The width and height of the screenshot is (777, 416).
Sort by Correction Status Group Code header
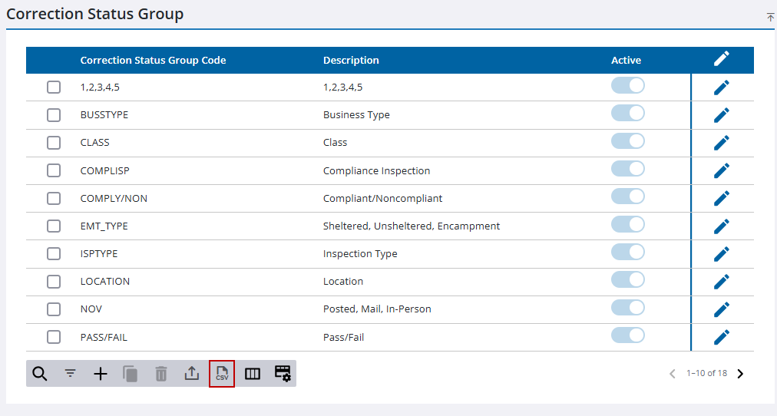tap(153, 60)
